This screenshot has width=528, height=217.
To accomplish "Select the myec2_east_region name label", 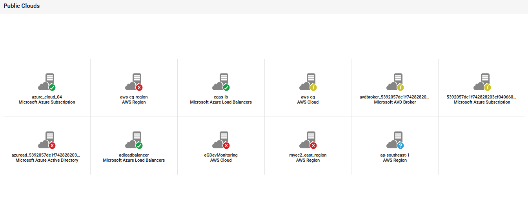I will pyautogui.click(x=308, y=155).
